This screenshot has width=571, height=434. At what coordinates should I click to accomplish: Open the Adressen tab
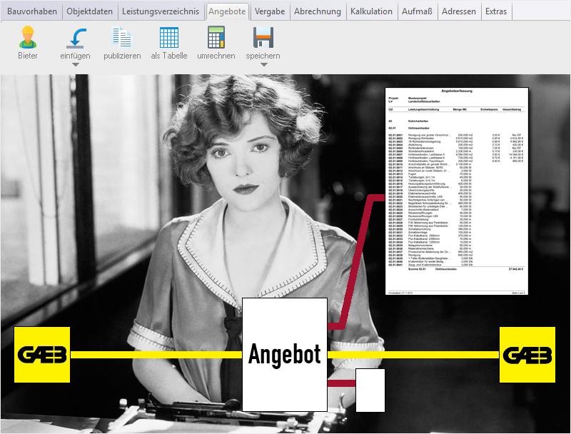tap(459, 11)
